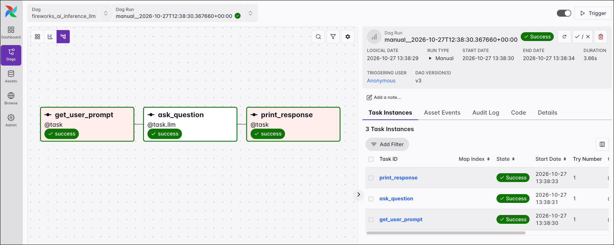Open the Assets sidebar item

pyautogui.click(x=11, y=77)
